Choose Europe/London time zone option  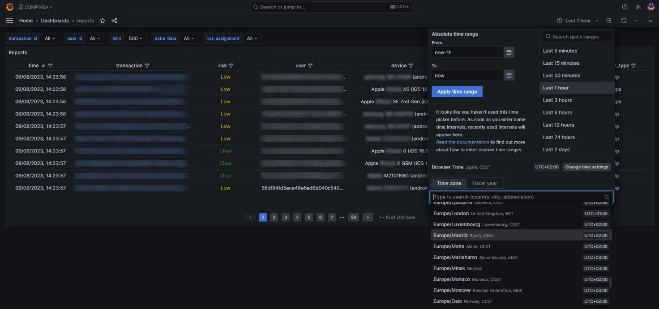[x=521, y=213]
